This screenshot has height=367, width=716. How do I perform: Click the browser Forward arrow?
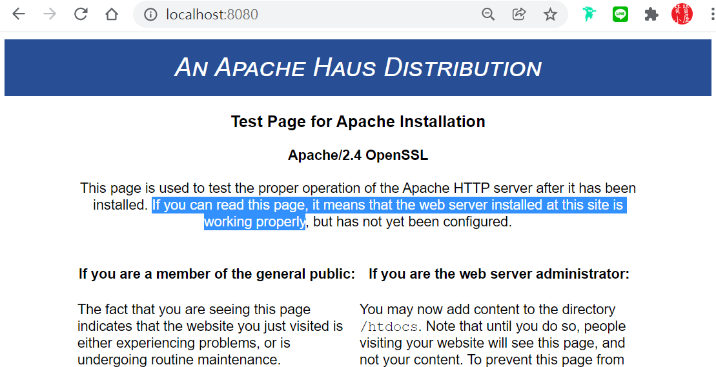click(x=49, y=14)
